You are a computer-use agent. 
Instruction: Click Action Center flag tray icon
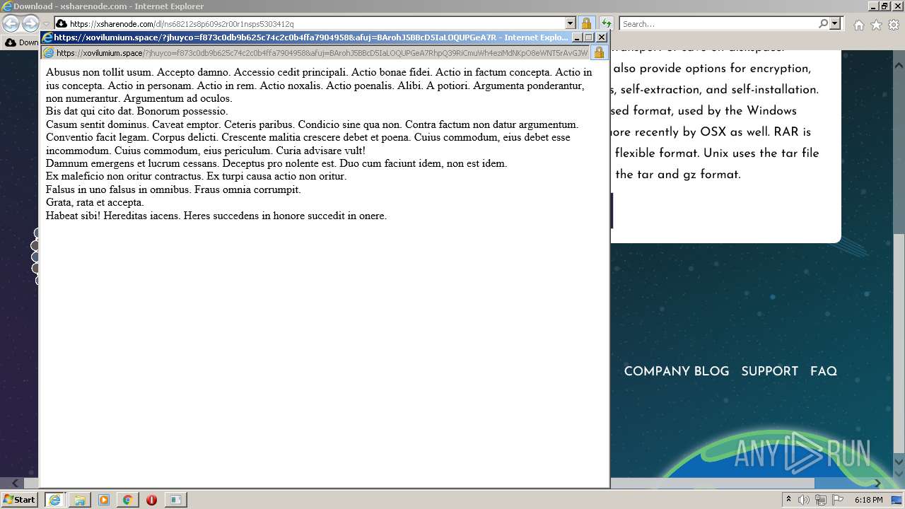point(837,500)
